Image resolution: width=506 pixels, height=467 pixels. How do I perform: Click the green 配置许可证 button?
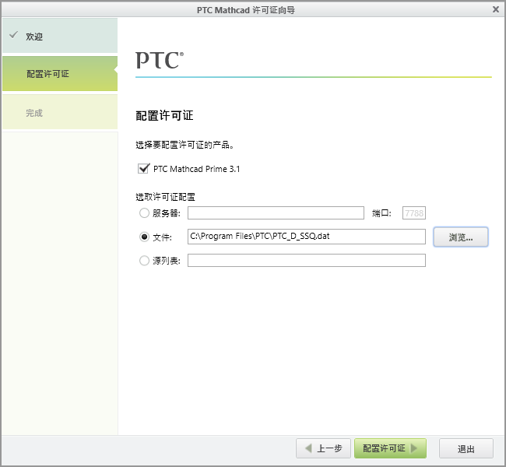(390, 448)
